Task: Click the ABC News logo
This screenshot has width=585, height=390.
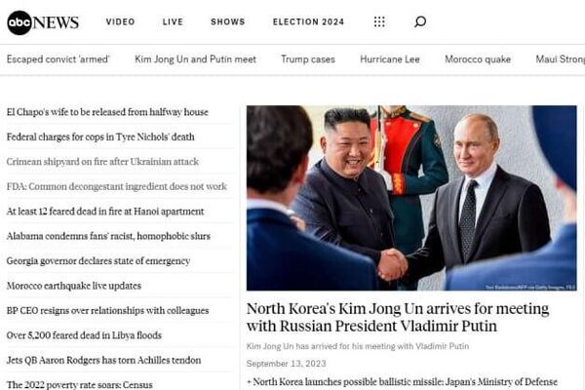Action: pyautogui.click(x=43, y=22)
